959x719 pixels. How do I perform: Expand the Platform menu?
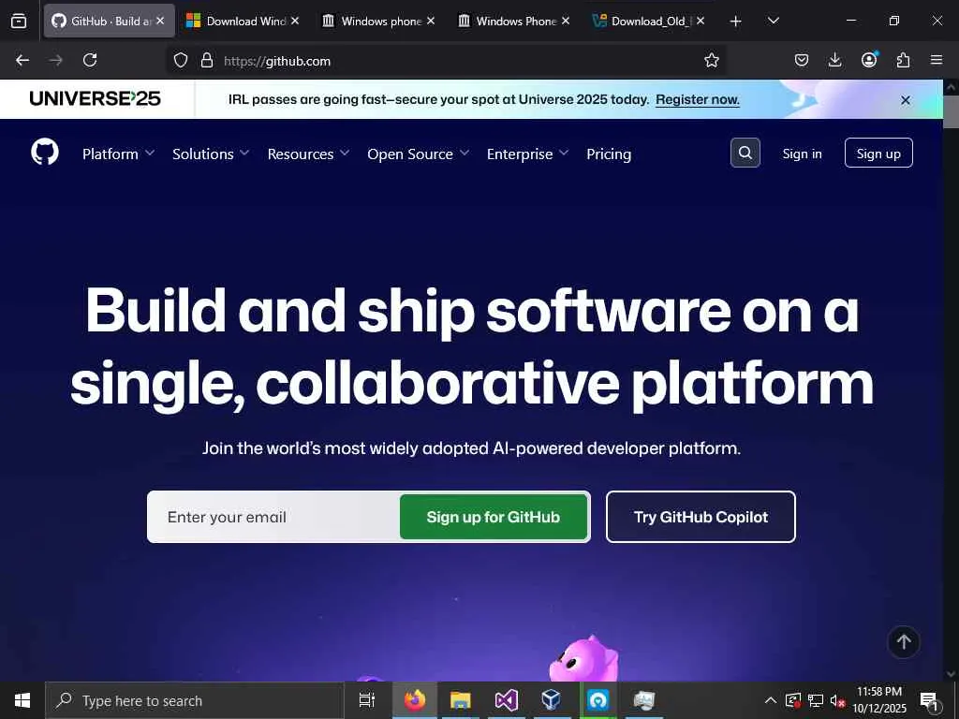pyautogui.click(x=118, y=154)
